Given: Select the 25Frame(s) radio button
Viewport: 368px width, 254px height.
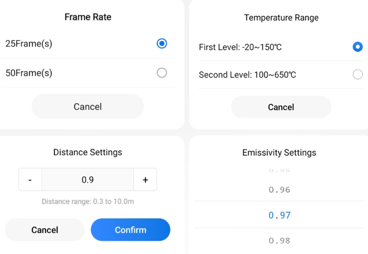Looking at the screenshot, I should (x=162, y=43).
